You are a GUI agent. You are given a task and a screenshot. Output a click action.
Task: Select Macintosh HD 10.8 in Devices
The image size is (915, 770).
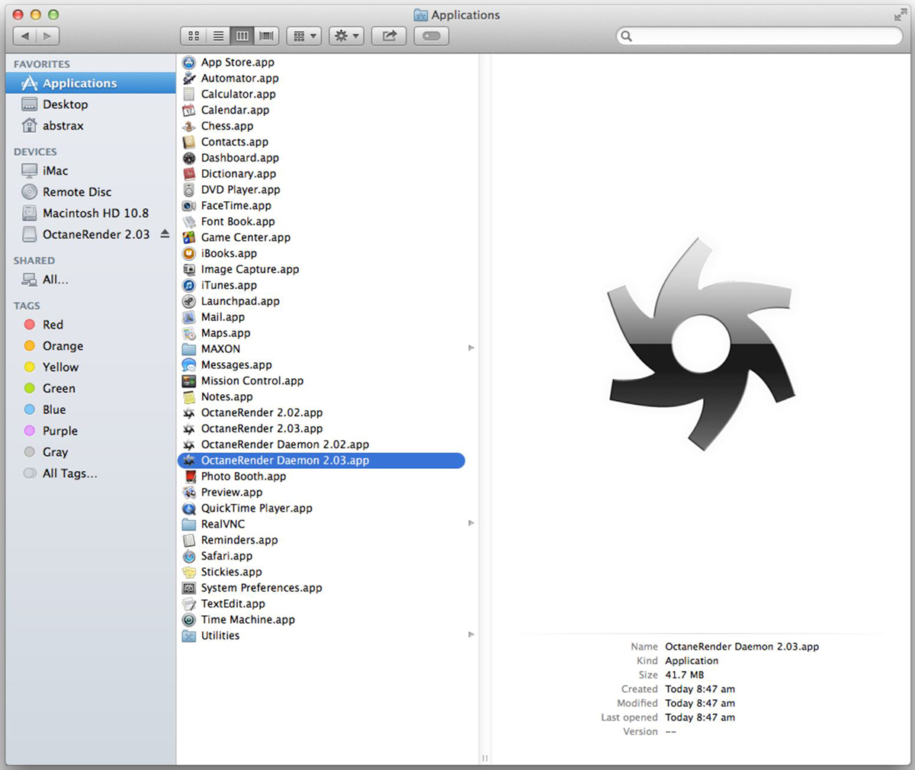pyautogui.click(x=95, y=213)
